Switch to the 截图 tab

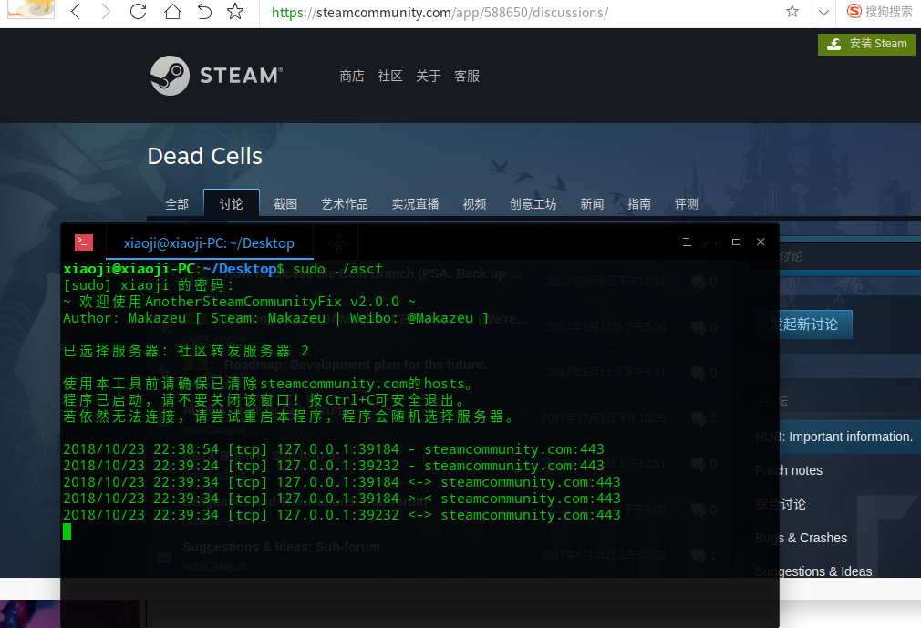(x=285, y=204)
